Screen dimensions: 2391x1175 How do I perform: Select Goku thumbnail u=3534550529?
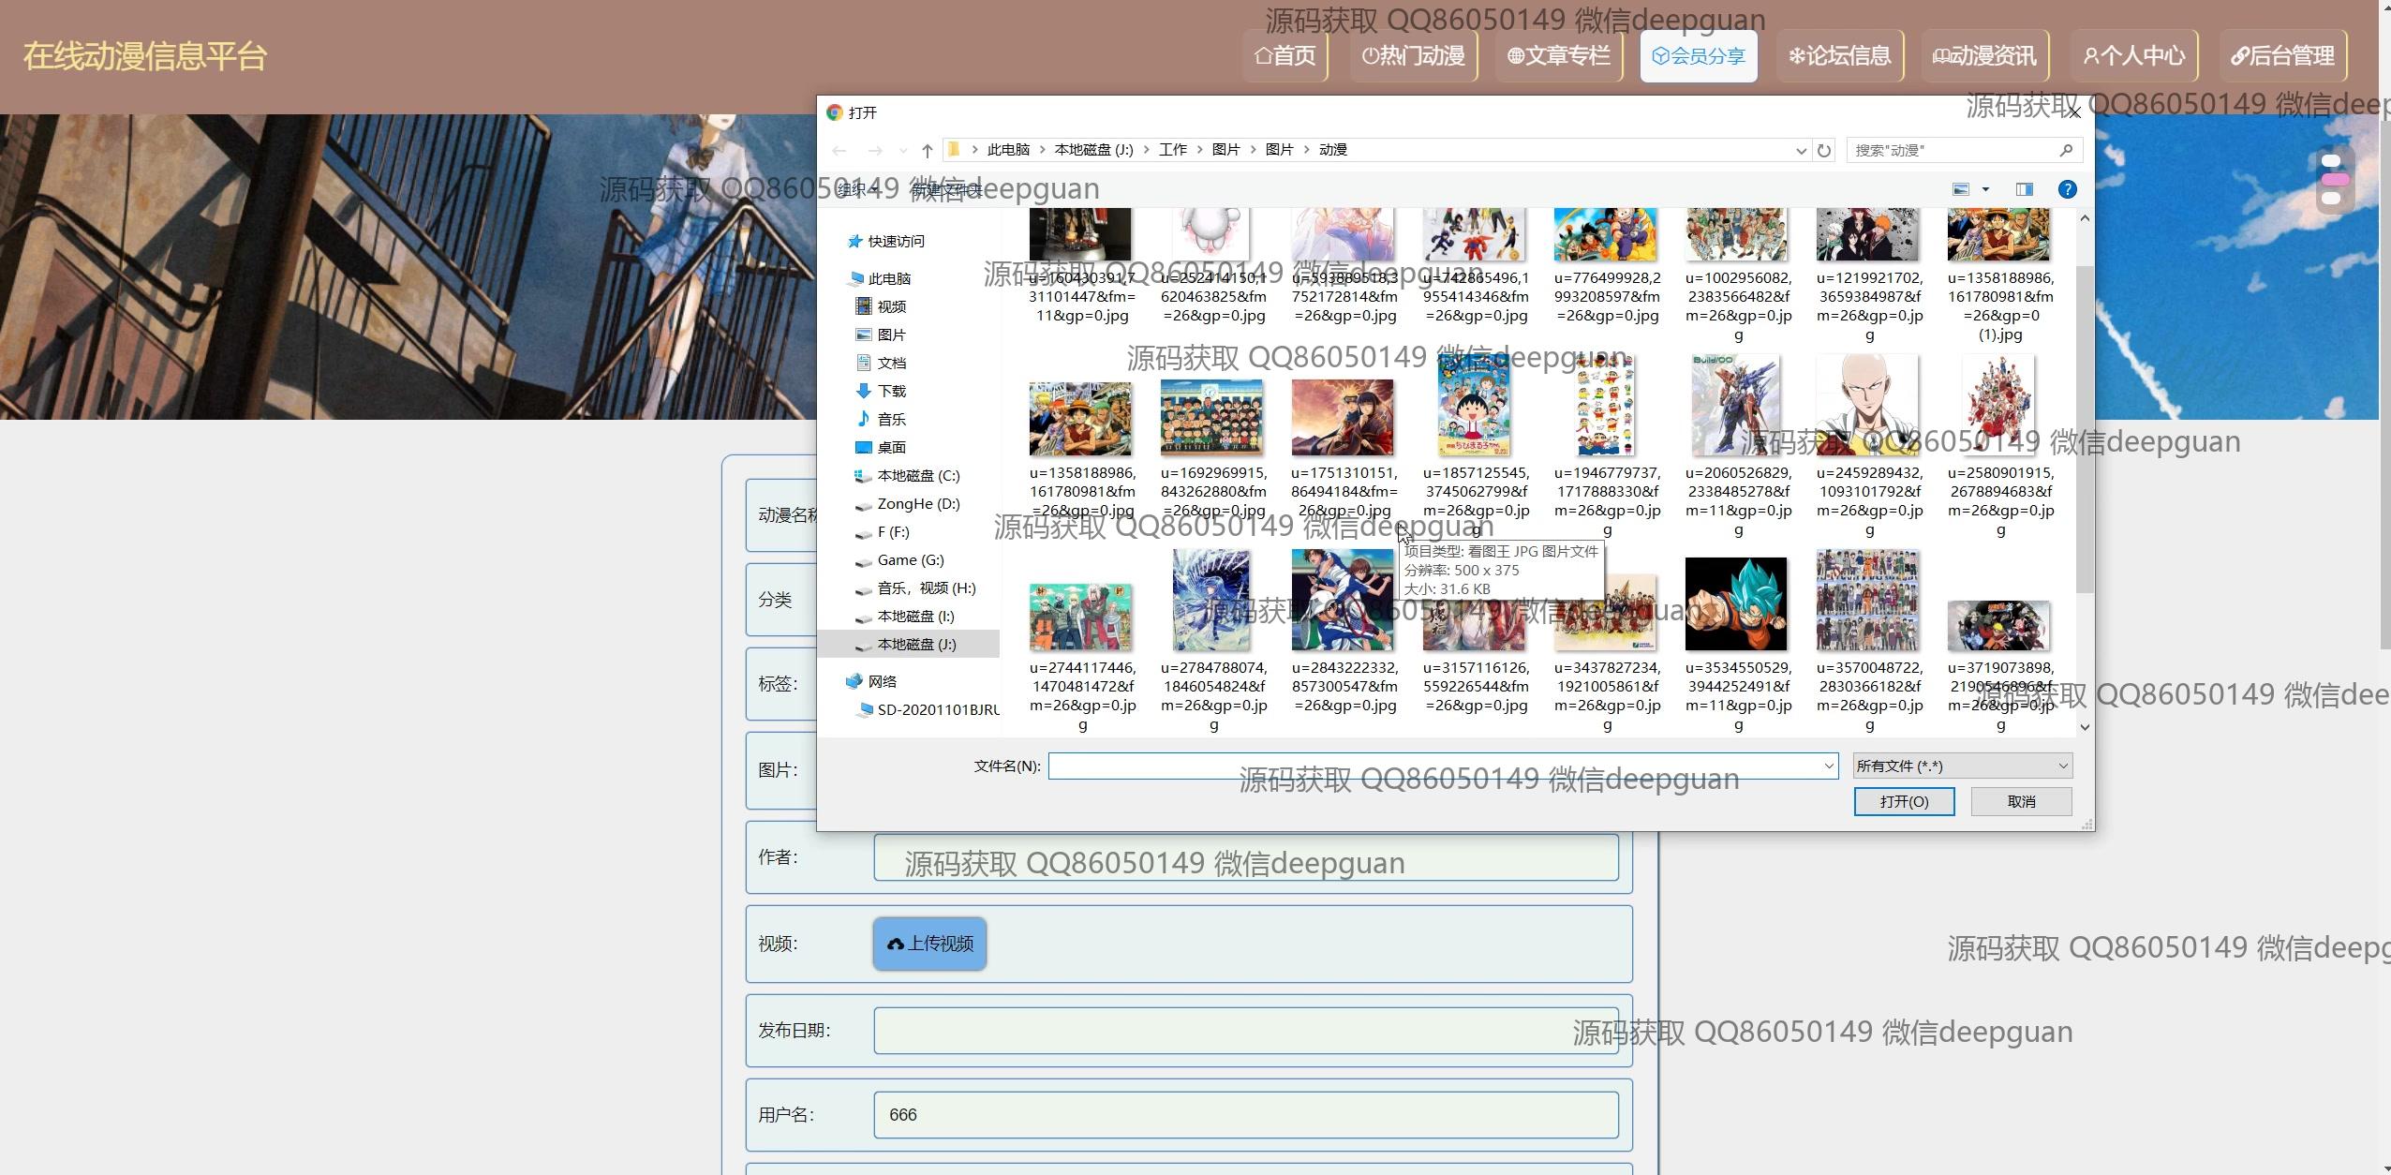(x=1736, y=603)
